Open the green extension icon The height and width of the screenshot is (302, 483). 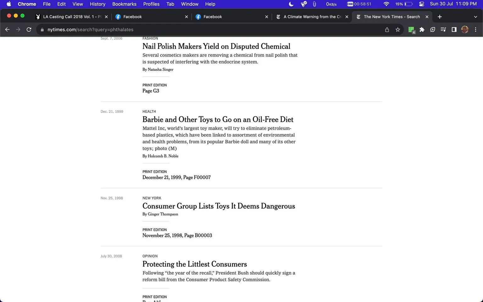[411, 30]
